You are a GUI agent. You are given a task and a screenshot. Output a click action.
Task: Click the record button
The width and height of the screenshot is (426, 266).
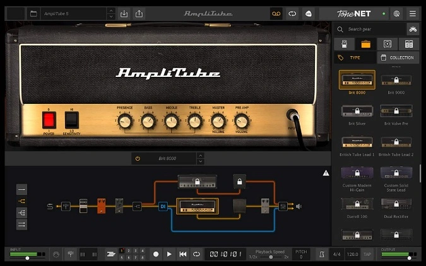[156, 254]
